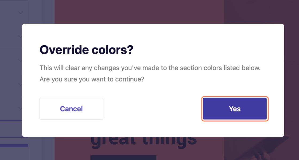Image resolution: width=299 pixels, height=160 pixels.
Task: Open the bottom-most sidebar dropdown chevron
Action: (20, 108)
